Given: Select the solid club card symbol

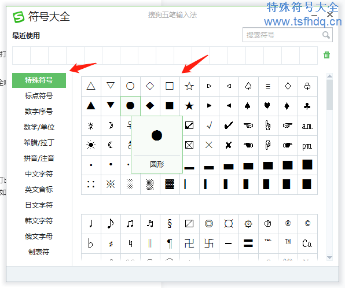Looking at the screenshot, I should pos(307,106).
